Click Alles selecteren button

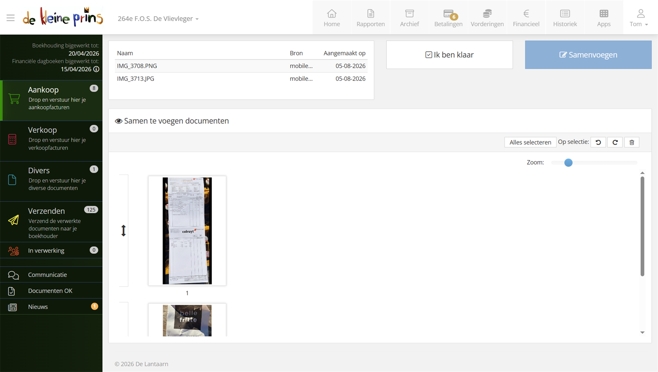click(530, 142)
